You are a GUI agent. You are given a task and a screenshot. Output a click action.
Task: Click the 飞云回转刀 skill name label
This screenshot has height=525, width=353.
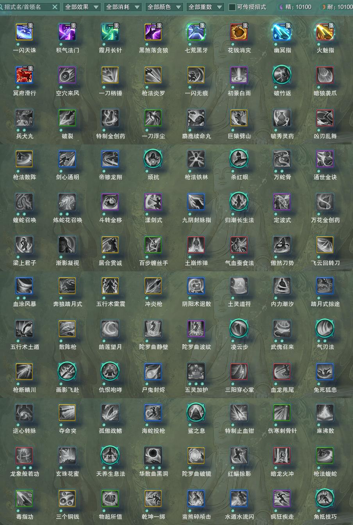point(325,263)
